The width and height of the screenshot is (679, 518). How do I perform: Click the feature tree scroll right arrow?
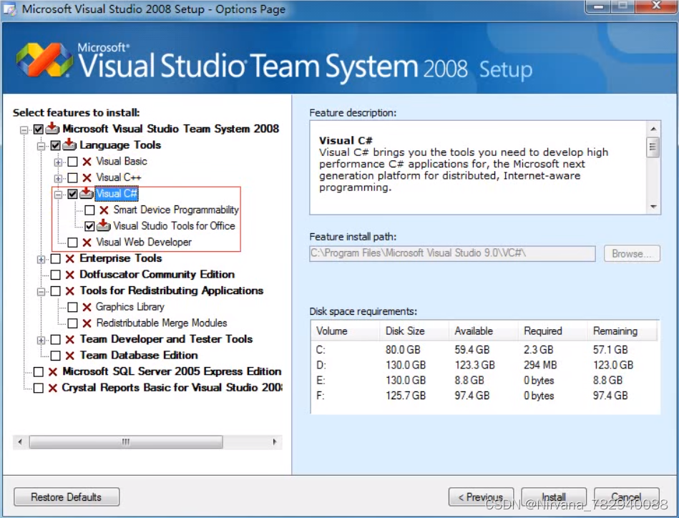(275, 441)
